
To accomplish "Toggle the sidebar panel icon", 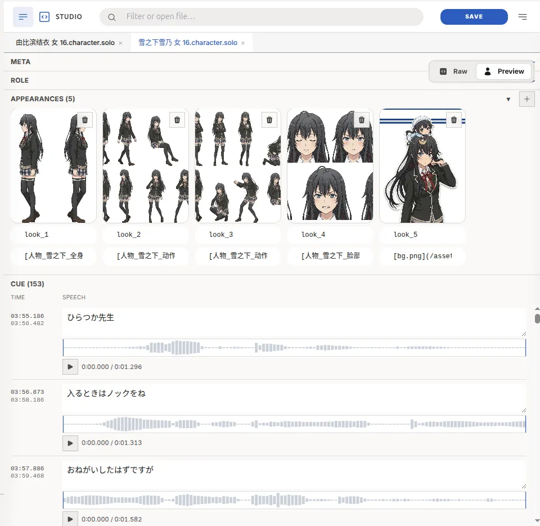I will click(22, 16).
